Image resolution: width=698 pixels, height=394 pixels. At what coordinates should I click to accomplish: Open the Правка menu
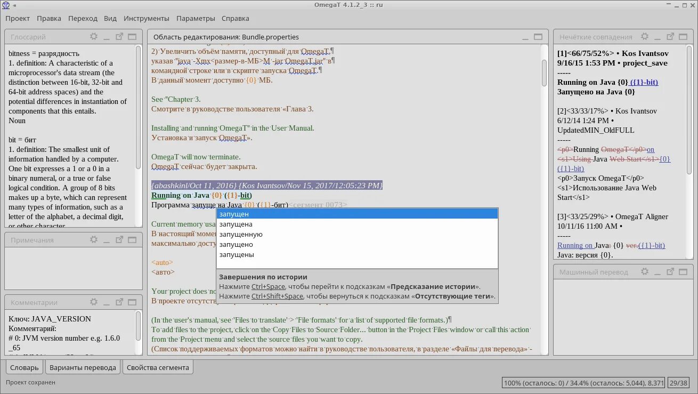point(49,18)
